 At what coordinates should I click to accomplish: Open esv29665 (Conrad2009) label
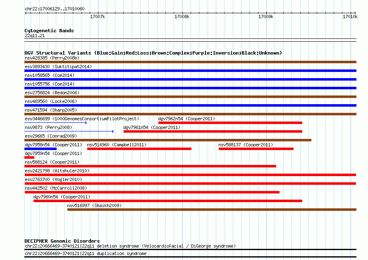pos(51,136)
